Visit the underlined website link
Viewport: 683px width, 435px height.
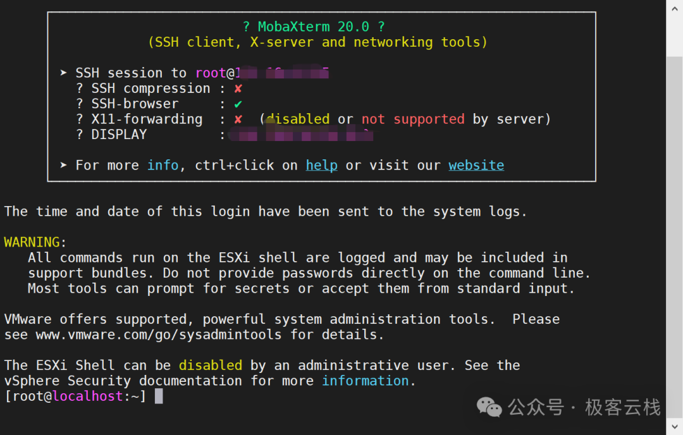(x=476, y=165)
